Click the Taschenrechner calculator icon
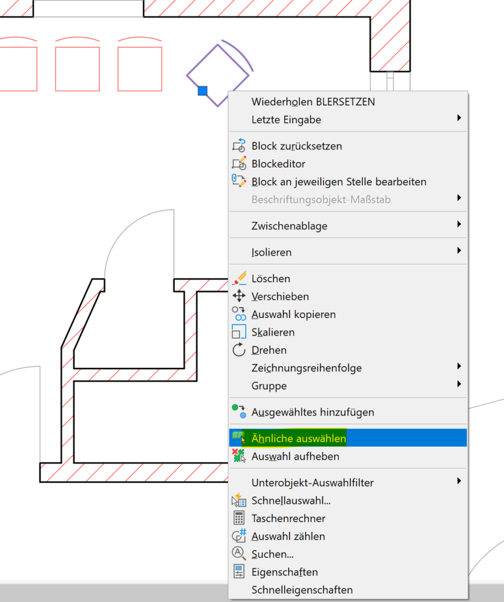This screenshot has width=504, height=602. (x=239, y=518)
